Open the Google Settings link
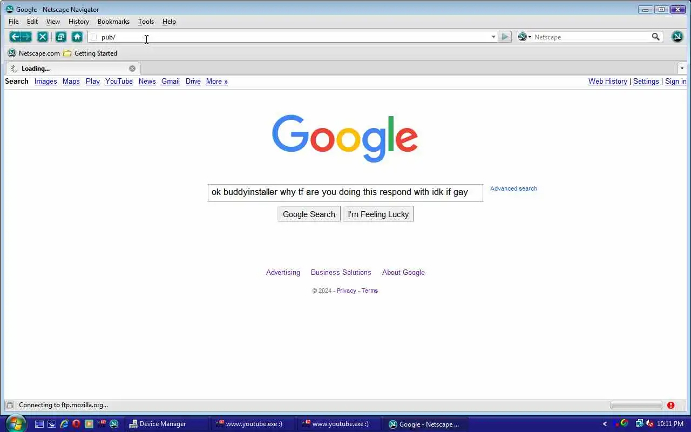The height and width of the screenshot is (432, 691). tap(646, 81)
